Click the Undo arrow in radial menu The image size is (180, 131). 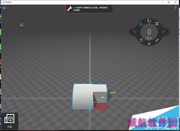click(135, 32)
